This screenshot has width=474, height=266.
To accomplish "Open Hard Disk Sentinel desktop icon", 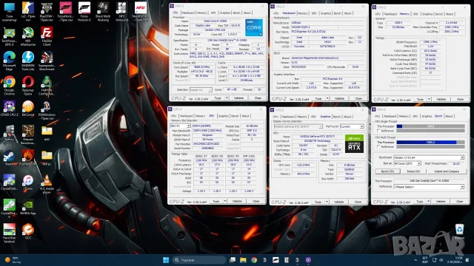I will point(10,233).
